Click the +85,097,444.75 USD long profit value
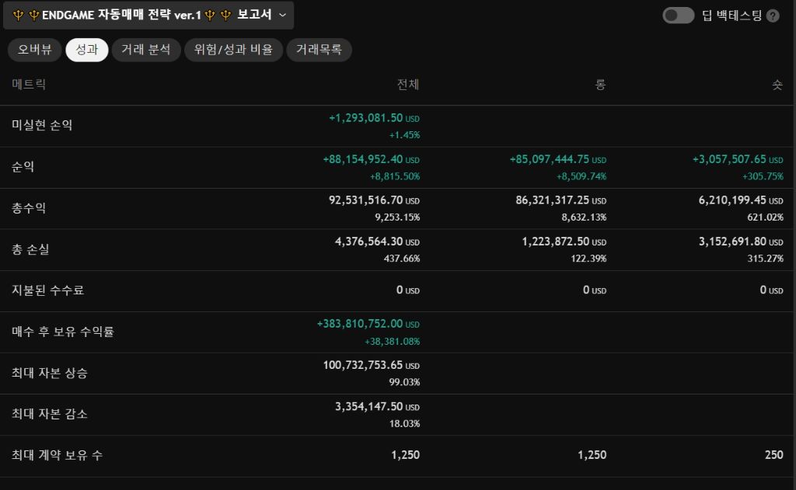 click(558, 159)
